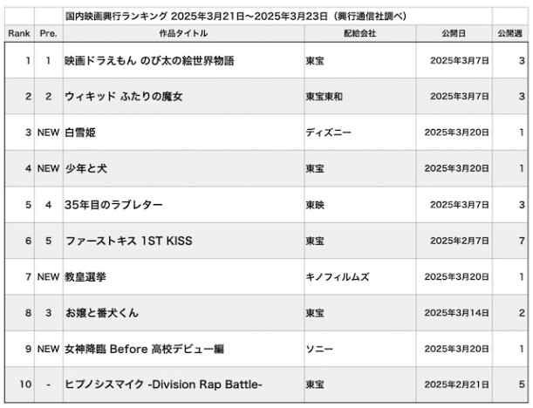Click the キノフィルムズ distributor cell

(x=338, y=276)
